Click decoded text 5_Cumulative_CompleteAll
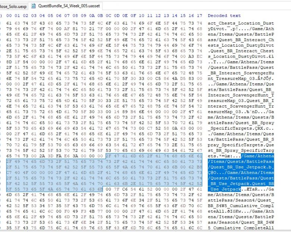 tap(241, 228)
